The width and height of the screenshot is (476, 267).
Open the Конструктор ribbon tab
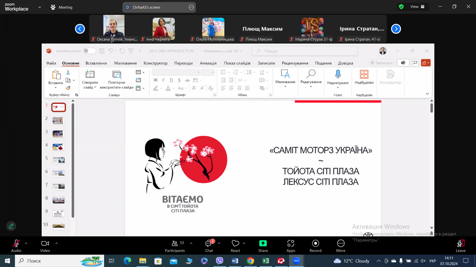point(156,63)
